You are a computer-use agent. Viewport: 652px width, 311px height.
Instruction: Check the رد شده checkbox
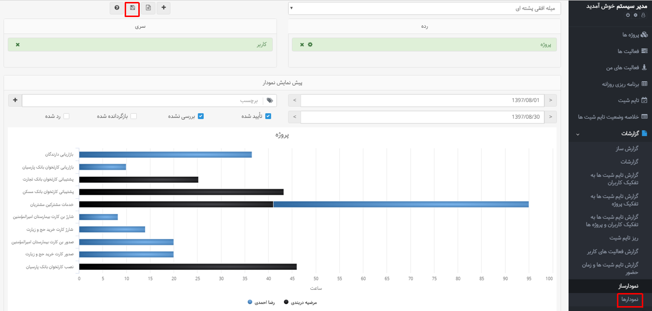(66, 116)
